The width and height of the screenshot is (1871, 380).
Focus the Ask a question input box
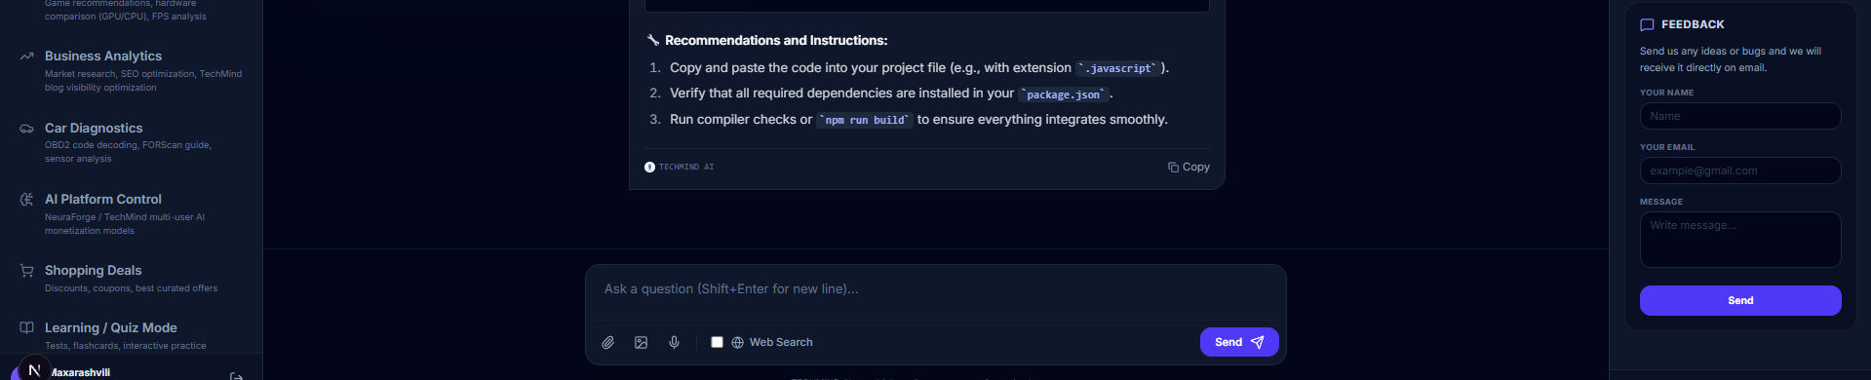(936, 290)
